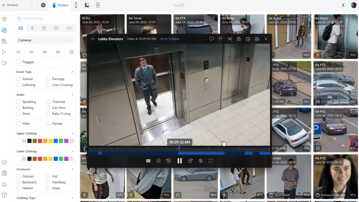This screenshot has height=202, width=359.
Task: Click the Go to Timeline link
Action: (170, 39)
